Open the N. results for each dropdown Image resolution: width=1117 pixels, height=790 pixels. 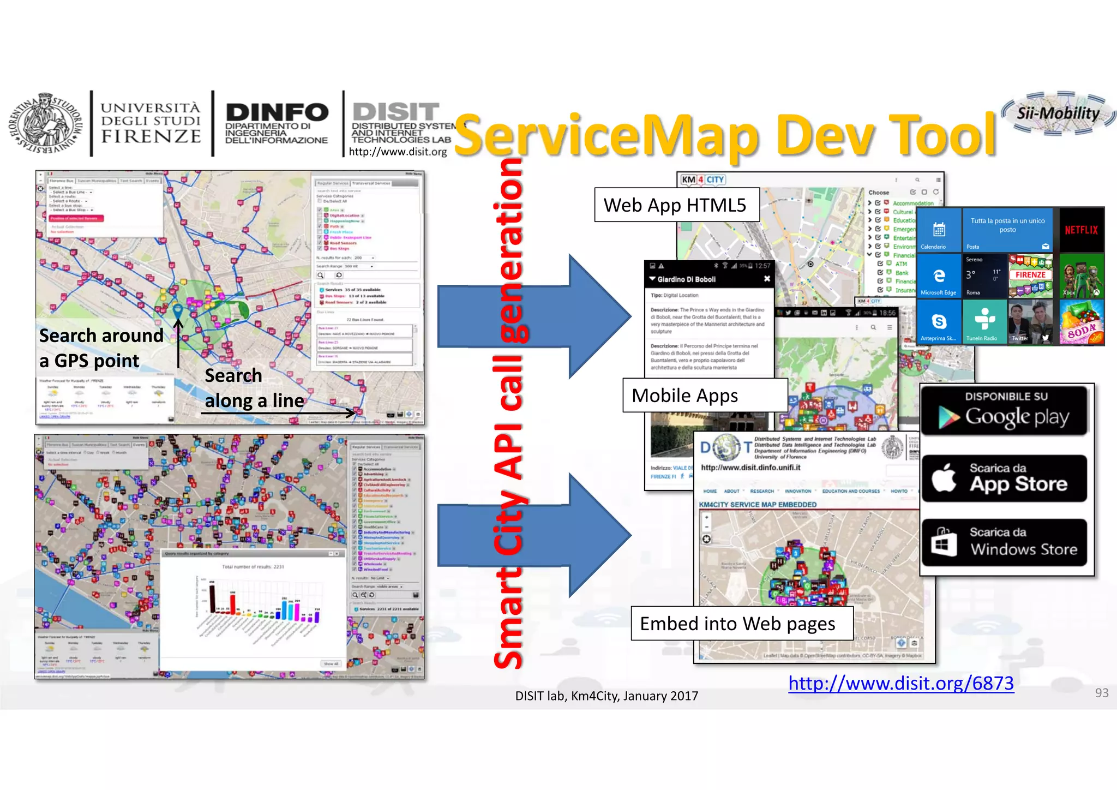(x=365, y=258)
